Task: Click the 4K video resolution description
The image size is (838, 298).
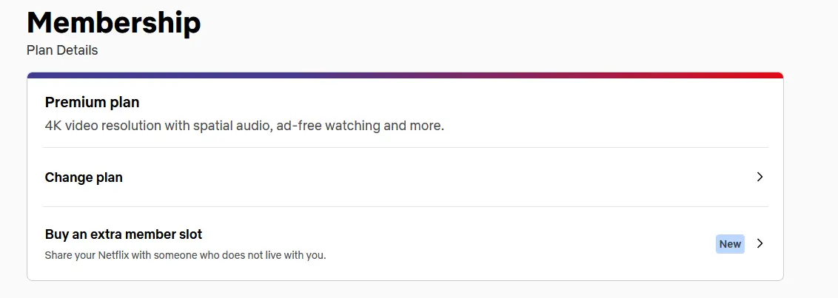Action: pos(244,126)
